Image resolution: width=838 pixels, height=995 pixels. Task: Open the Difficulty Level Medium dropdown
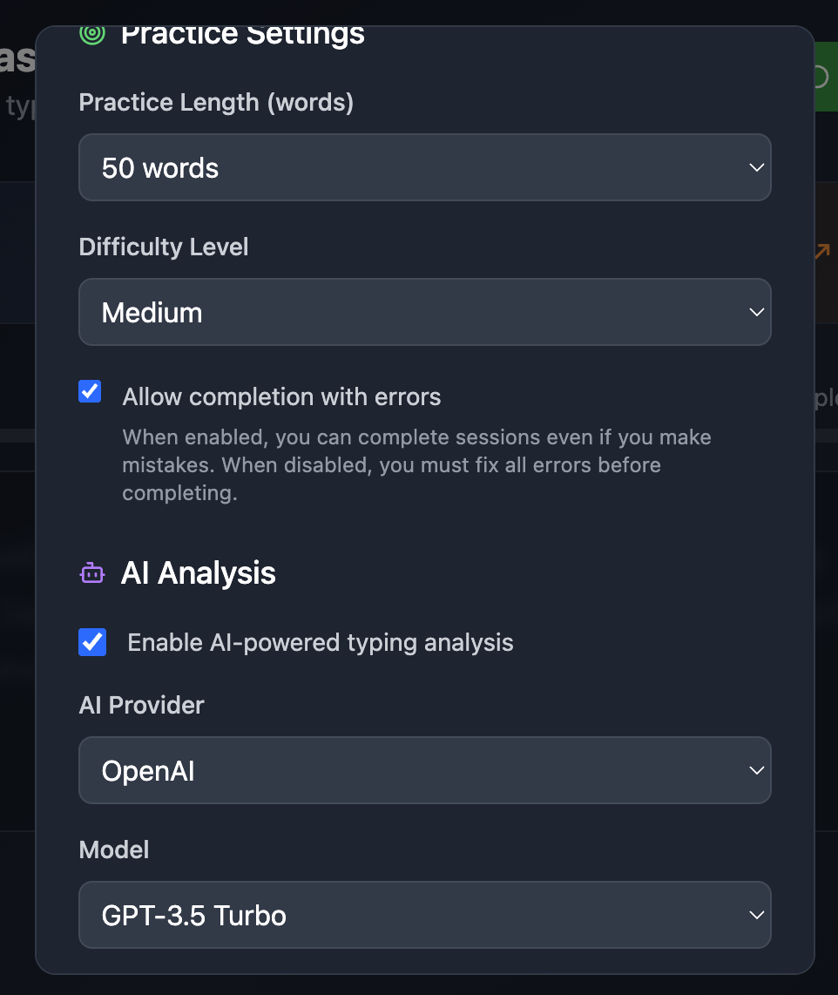coord(425,312)
